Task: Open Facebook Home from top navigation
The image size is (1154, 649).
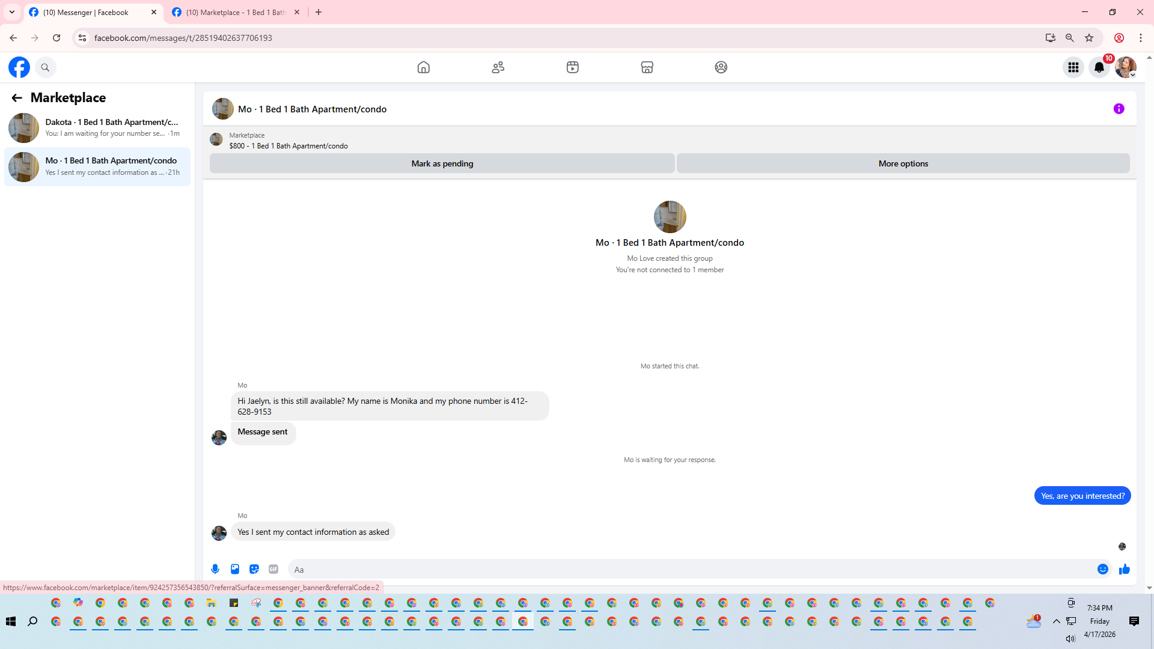Action: (424, 67)
